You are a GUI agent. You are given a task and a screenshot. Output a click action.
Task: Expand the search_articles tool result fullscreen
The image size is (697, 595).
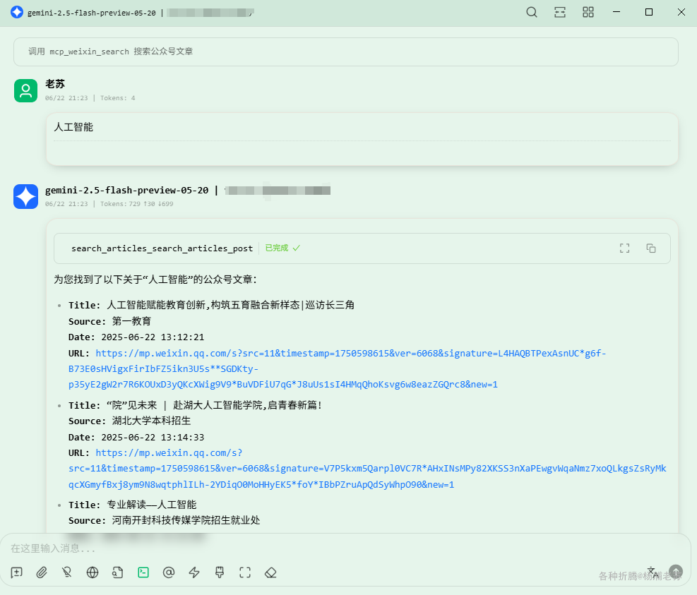tap(624, 248)
